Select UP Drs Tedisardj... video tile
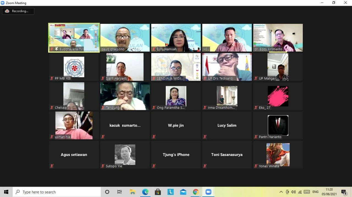 227,67
